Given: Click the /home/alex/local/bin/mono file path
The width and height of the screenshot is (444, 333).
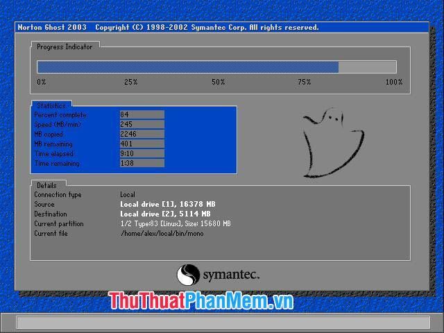Looking at the screenshot, I should pyautogui.click(x=162, y=234).
